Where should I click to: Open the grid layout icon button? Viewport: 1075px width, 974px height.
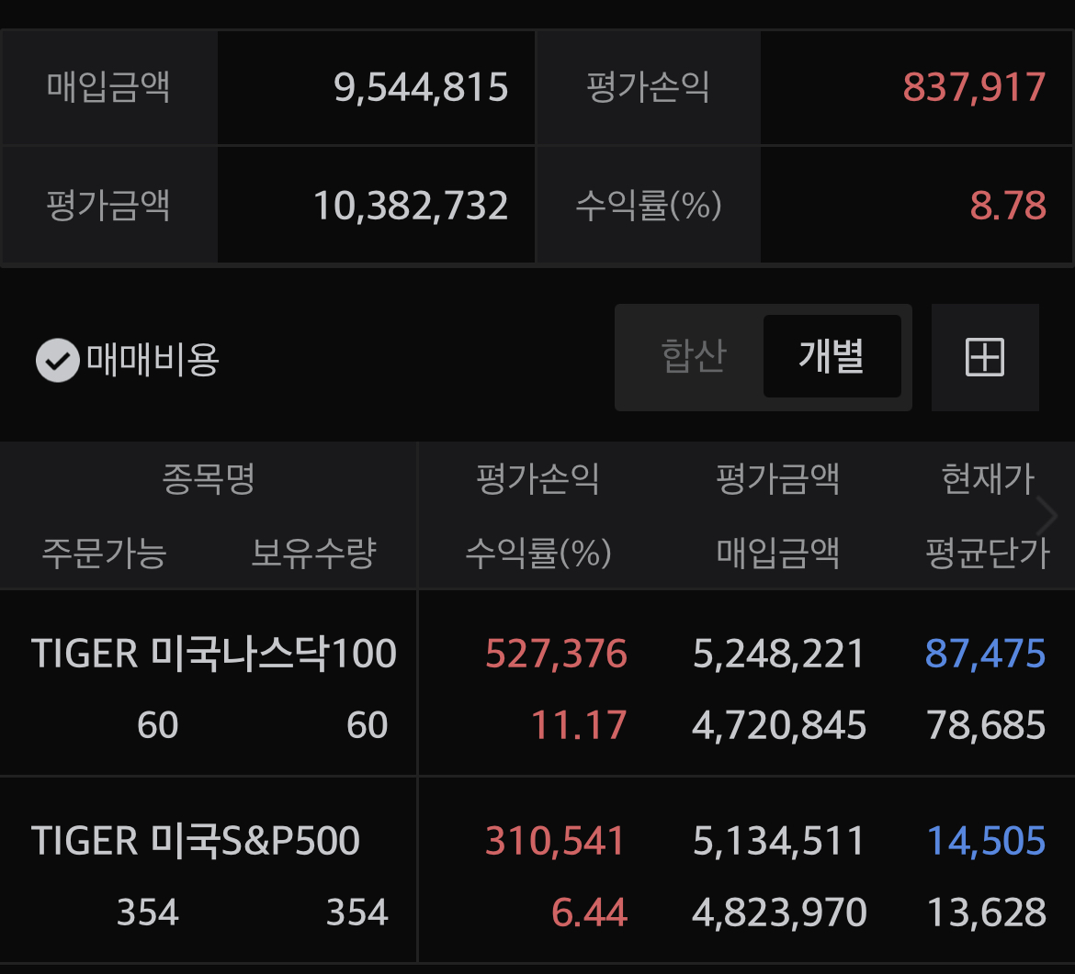(x=985, y=357)
